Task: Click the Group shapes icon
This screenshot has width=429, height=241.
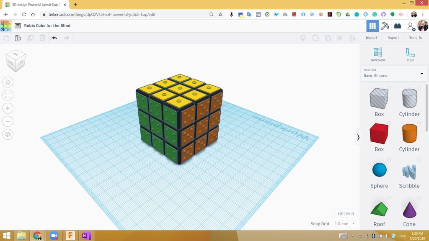Action: tap(315, 38)
